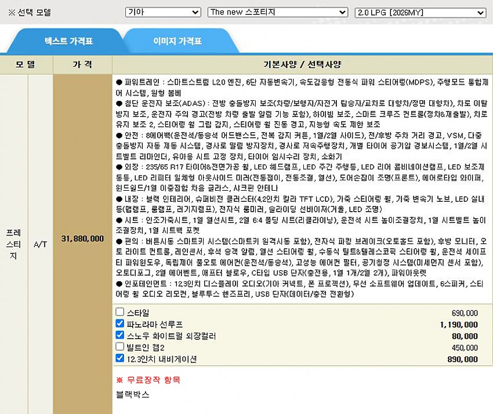Click the 블랙박스 free item text
493x414 pixels.
pyautogui.click(x=133, y=394)
